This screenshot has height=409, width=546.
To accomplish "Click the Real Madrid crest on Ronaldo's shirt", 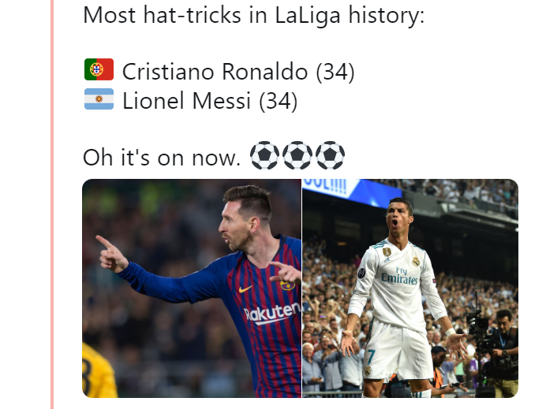I will click(x=416, y=262).
